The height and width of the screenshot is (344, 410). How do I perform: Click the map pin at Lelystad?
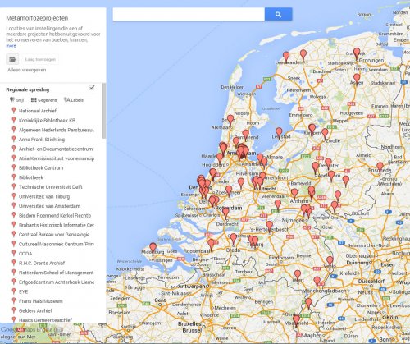tap(279, 133)
